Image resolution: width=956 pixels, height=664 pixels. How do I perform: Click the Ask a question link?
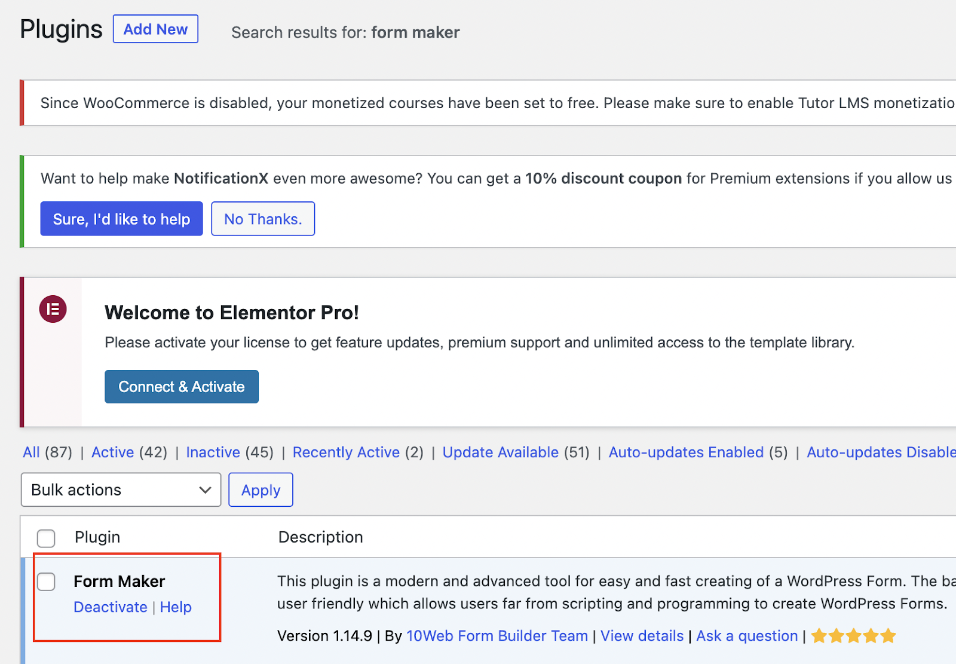pyautogui.click(x=747, y=636)
